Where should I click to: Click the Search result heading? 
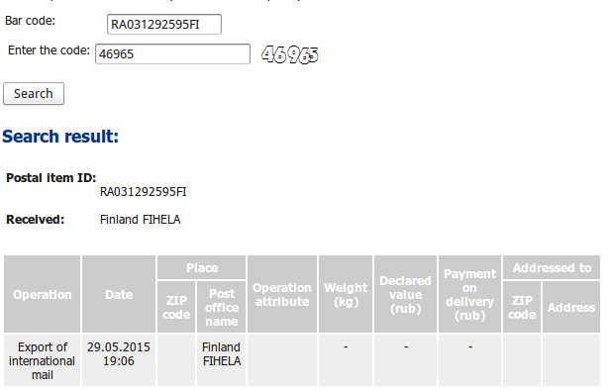[x=60, y=137]
